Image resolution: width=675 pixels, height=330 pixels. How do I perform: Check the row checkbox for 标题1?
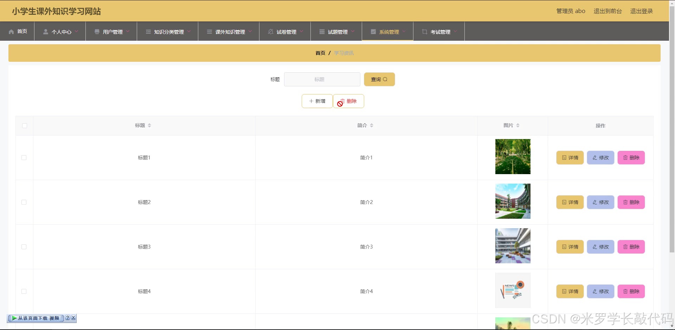[24, 158]
